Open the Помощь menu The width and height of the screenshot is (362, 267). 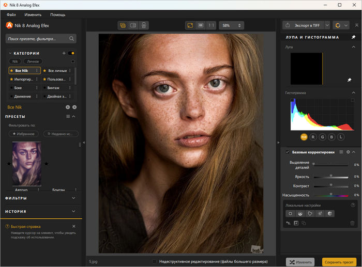tap(57, 14)
